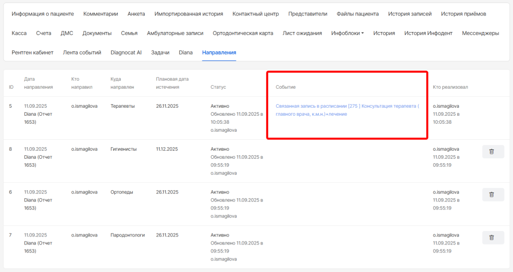Image resolution: width=513 pixels, height=272 pixels.
Task: Switch to the Направления tab
Action: pos(219,52)
